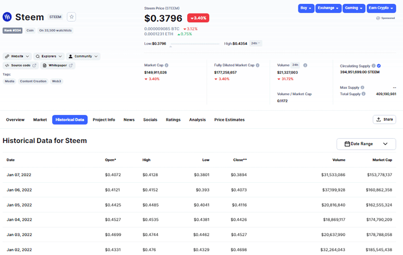Click the 0.000009085 BTC price value

click(162, 29)
